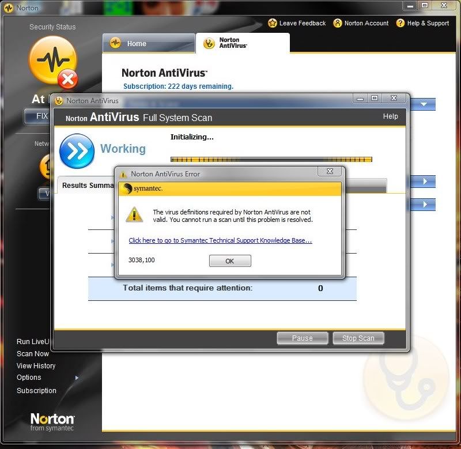Open the Options menu entry
Image resolution: width=461 pixels, height=449 pixels.
coord(29,378)
